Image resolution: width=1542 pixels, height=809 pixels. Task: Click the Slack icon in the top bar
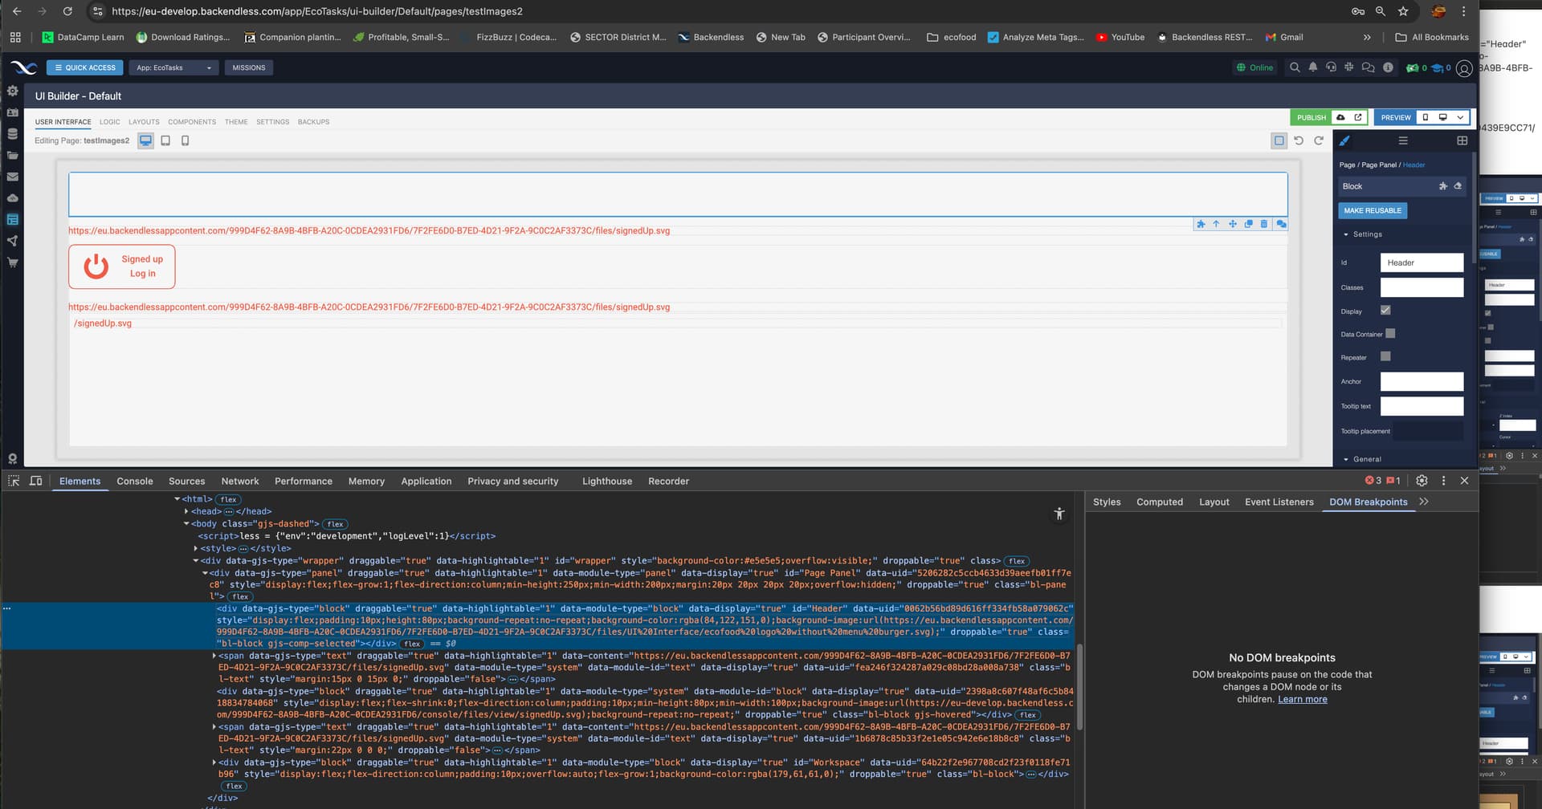click(1349, 67)
